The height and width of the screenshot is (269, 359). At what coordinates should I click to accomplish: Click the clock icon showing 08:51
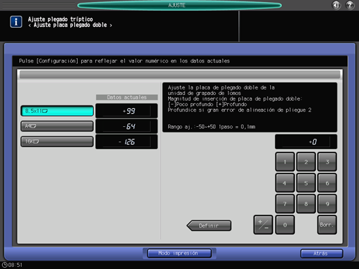click(5, 265)
